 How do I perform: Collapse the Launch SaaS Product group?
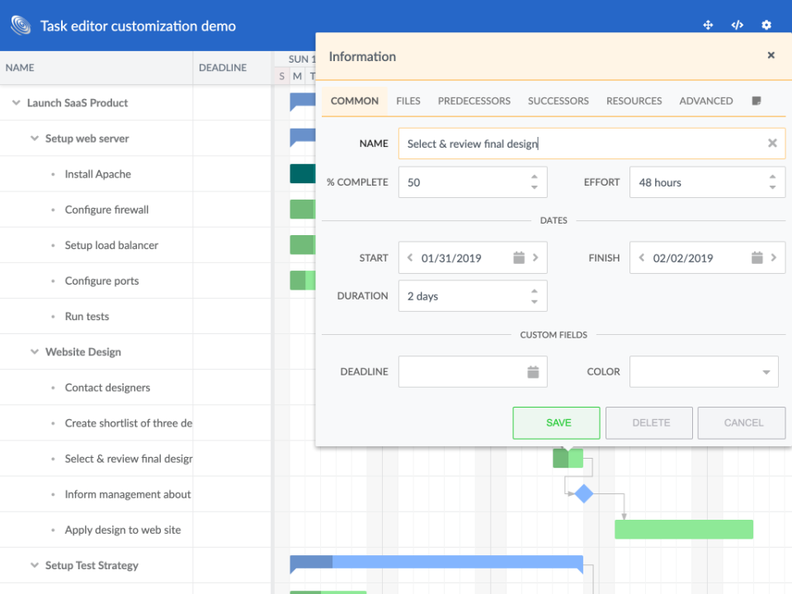tap(16, 102)
